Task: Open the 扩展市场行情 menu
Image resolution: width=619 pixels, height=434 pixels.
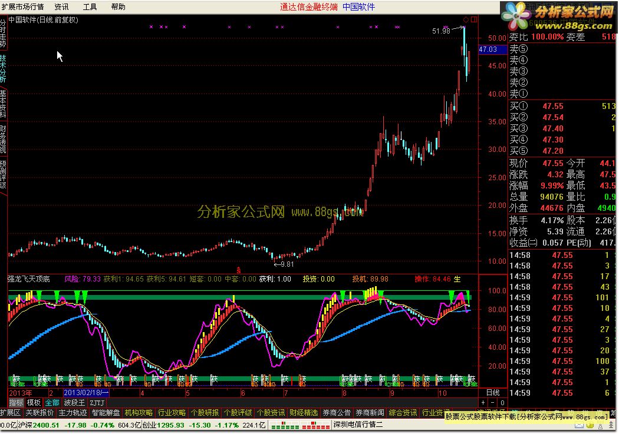Action: point(22,6)
